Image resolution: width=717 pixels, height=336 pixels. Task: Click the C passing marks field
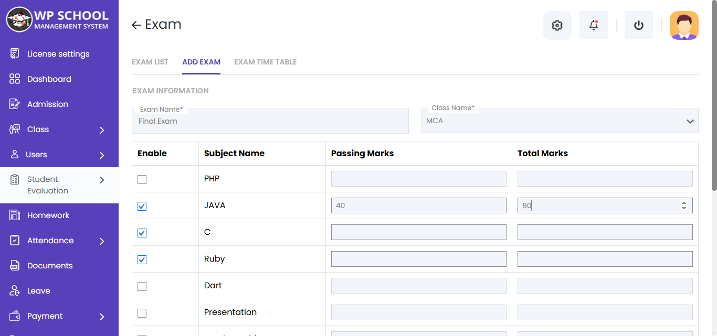tap(418, 232)
